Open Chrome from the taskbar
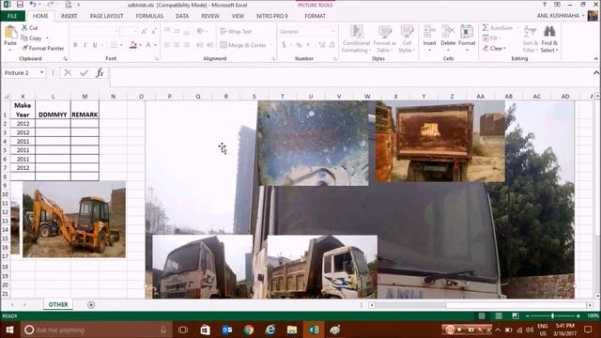This screenshot has width=601, height=338. pos(248,330)
